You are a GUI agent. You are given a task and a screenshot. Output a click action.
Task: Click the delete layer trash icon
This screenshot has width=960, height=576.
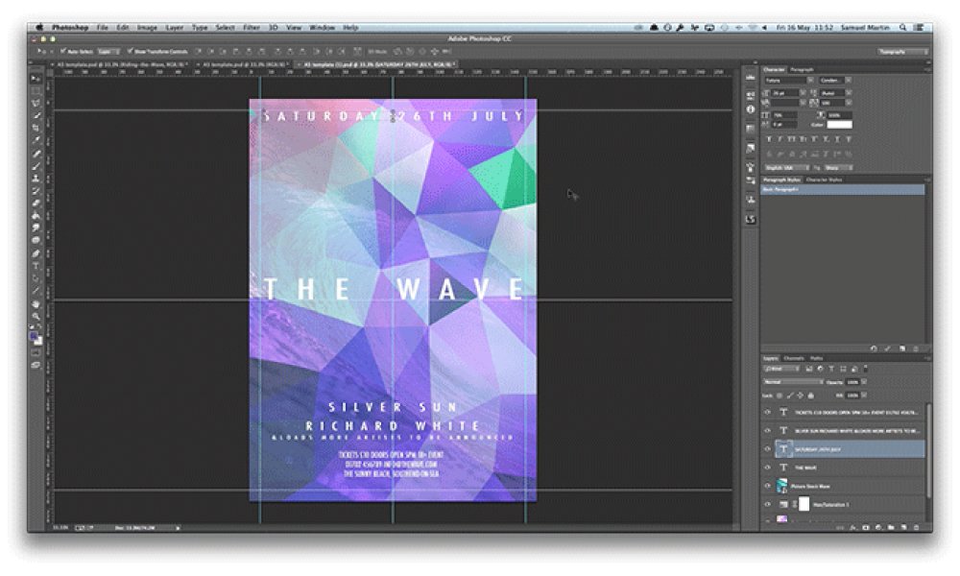pyautogui.click(x=917, y=527)
